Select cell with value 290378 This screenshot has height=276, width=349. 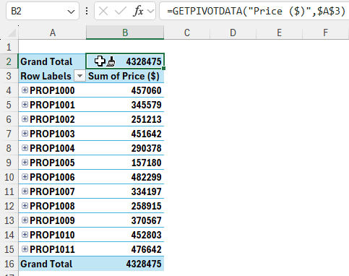(x=125, y=148)
